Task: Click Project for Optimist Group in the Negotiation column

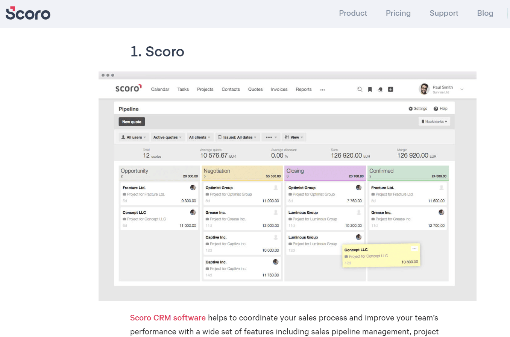Action: (231, 194)
